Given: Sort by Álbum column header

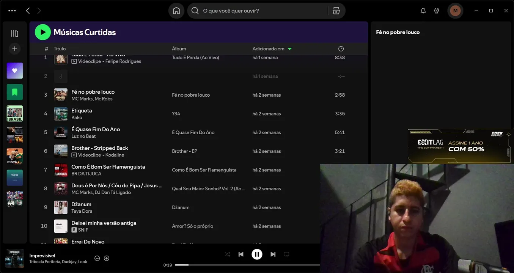Looking at the screenshot, I should coord(179,49).
